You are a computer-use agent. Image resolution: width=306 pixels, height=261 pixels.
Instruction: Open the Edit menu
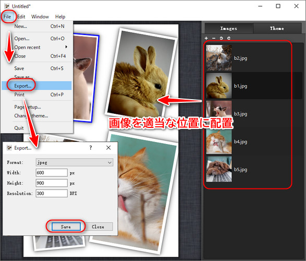pyautogui.click(x=21, y=17)
